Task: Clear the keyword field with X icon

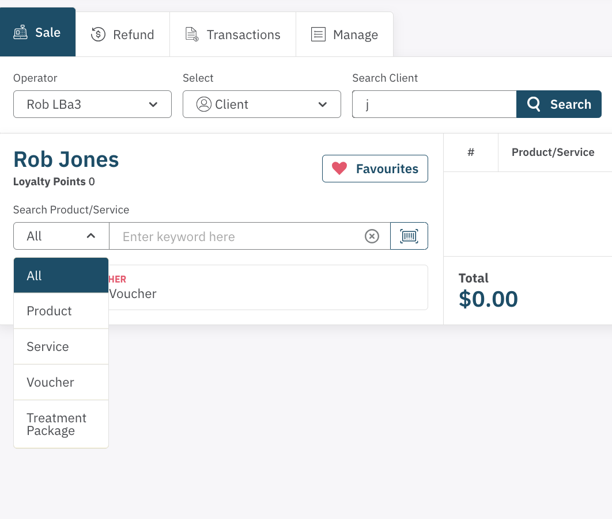Action: 372,236
